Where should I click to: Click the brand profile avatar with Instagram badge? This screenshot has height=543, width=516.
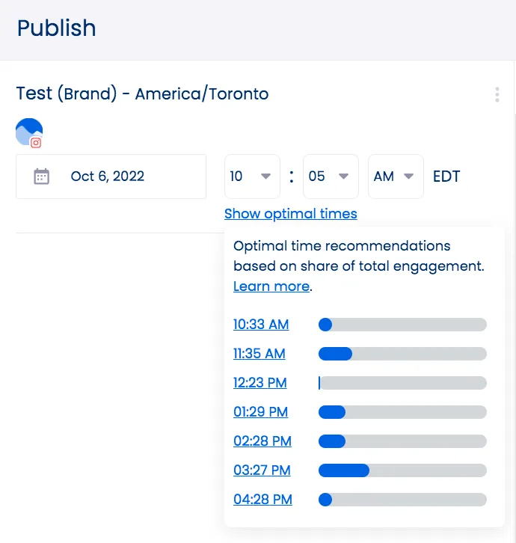pos(29,132)
